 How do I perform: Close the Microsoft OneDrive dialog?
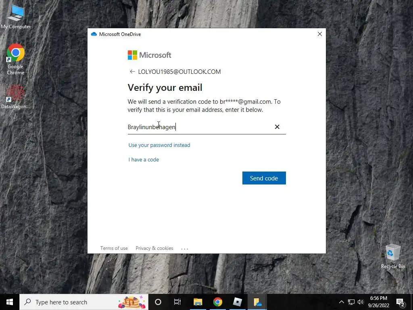320,34
